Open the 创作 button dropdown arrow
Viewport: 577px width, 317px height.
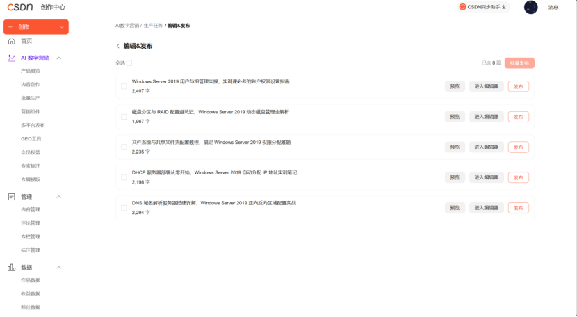pos(61,27)
